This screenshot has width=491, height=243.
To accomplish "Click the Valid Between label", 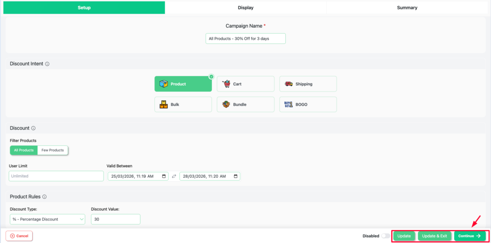I will tap(119, 166).
